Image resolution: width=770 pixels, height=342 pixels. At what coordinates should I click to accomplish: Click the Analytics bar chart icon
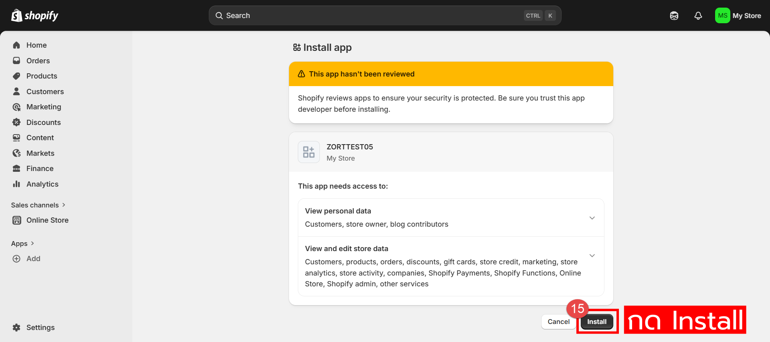click(16, 184)
